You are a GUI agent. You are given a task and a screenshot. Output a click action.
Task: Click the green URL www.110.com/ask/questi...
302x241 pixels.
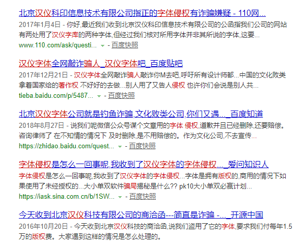pos(58,45)
